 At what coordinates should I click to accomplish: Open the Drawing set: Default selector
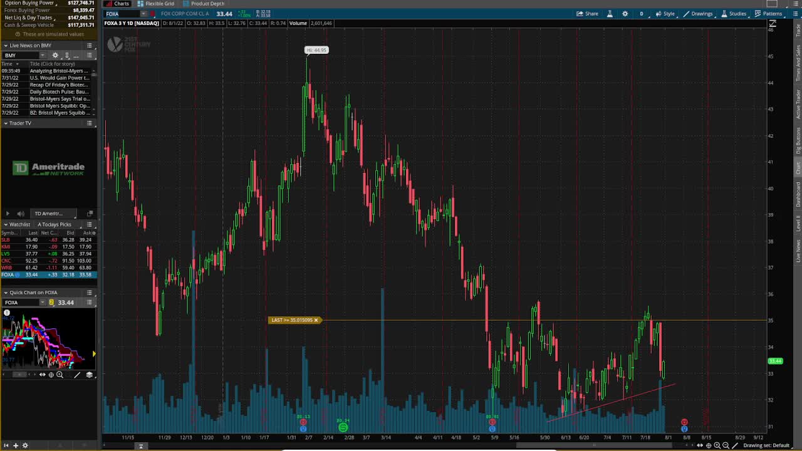[766, 445]
